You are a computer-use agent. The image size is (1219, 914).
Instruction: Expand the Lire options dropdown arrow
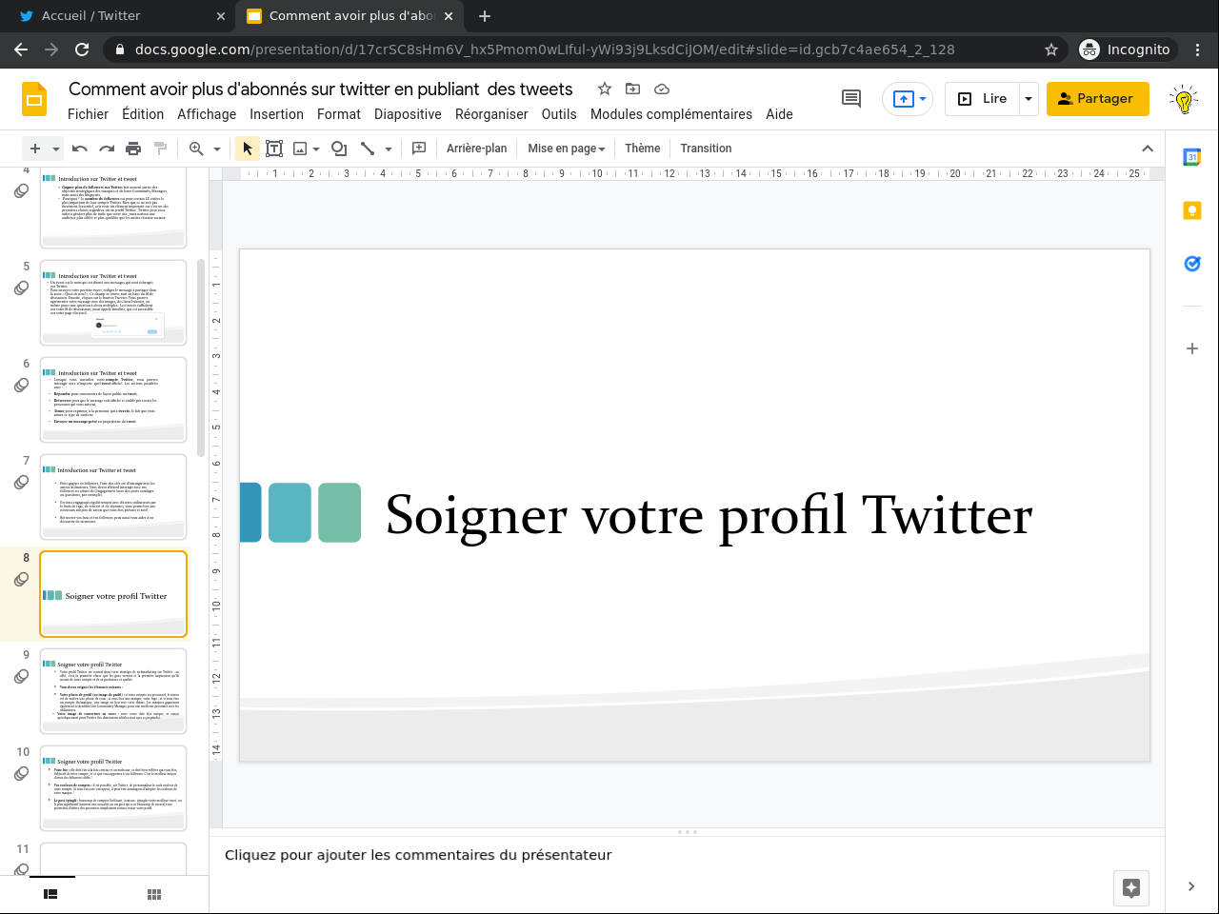click(1029, 98)
